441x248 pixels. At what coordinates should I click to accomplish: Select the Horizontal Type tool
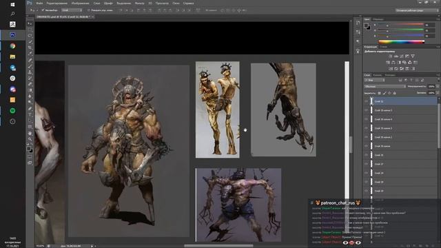[x=30, y=115]
